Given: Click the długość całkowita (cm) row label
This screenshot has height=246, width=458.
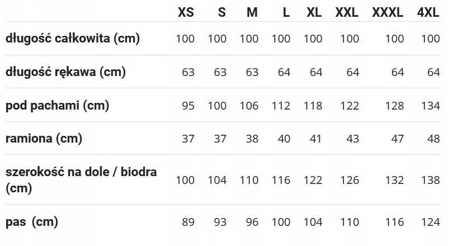Looking at the screenshot, I should 73,39.
